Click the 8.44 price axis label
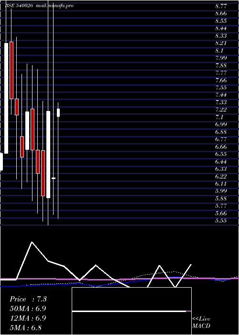 pos(221,28)
